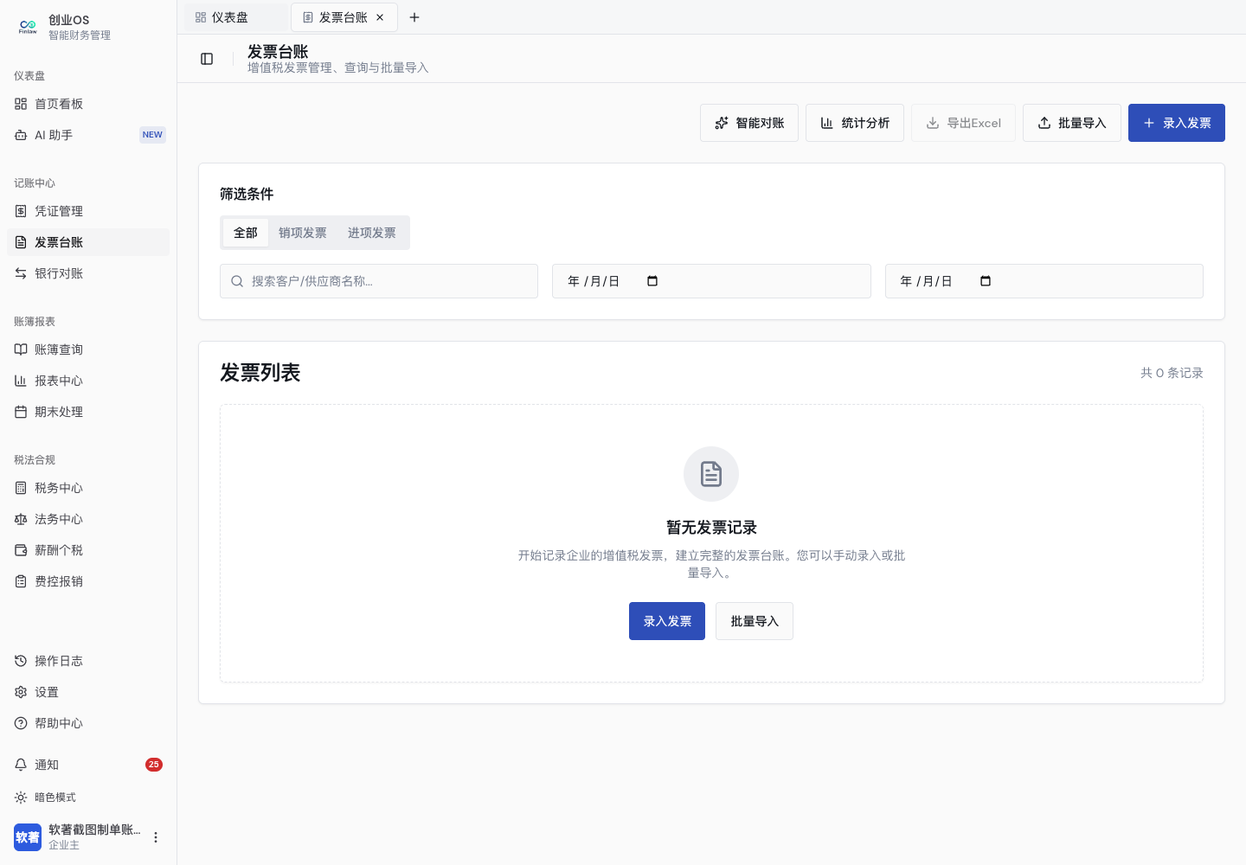Open user account three-dot menu
The height and width of the screenshot is (865, 1246).
pos(156,837)
